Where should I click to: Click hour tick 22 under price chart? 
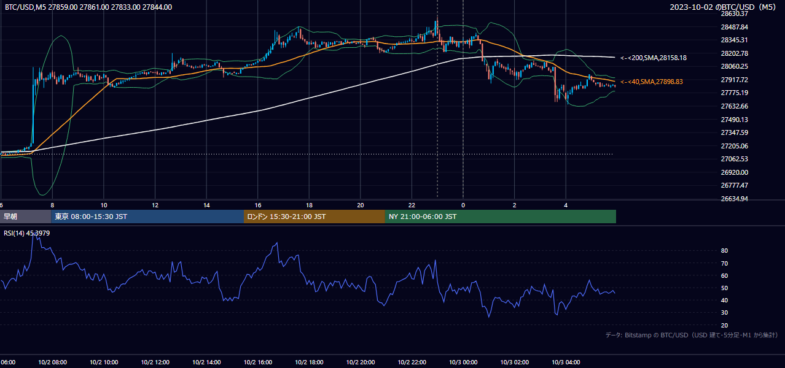[x=412, y=205]
